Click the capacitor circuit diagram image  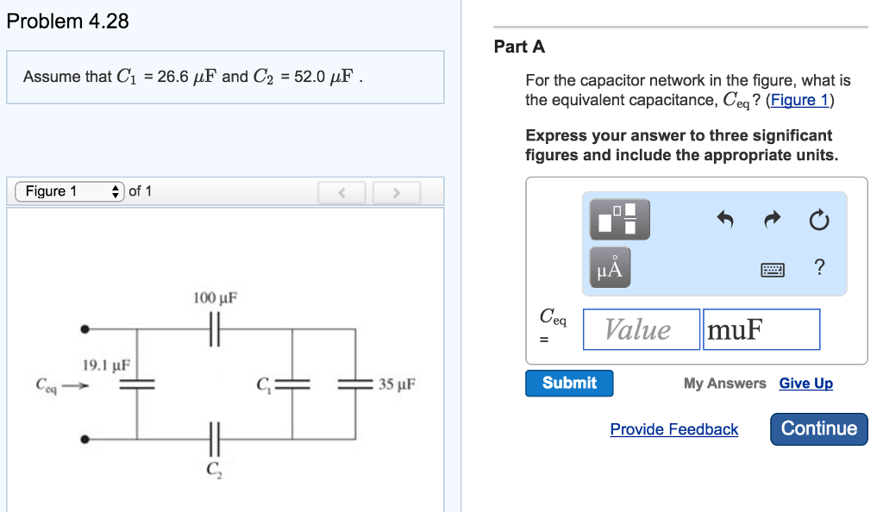point(224,379)
